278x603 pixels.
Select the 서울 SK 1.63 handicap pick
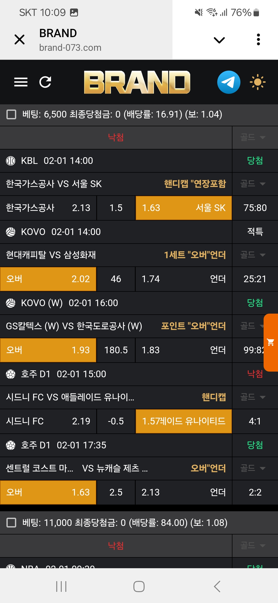coord(184,208)
